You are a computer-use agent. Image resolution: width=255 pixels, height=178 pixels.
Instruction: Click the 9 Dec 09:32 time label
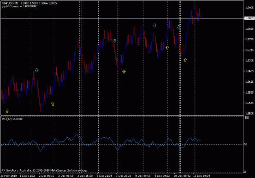(x=162, y=176)
